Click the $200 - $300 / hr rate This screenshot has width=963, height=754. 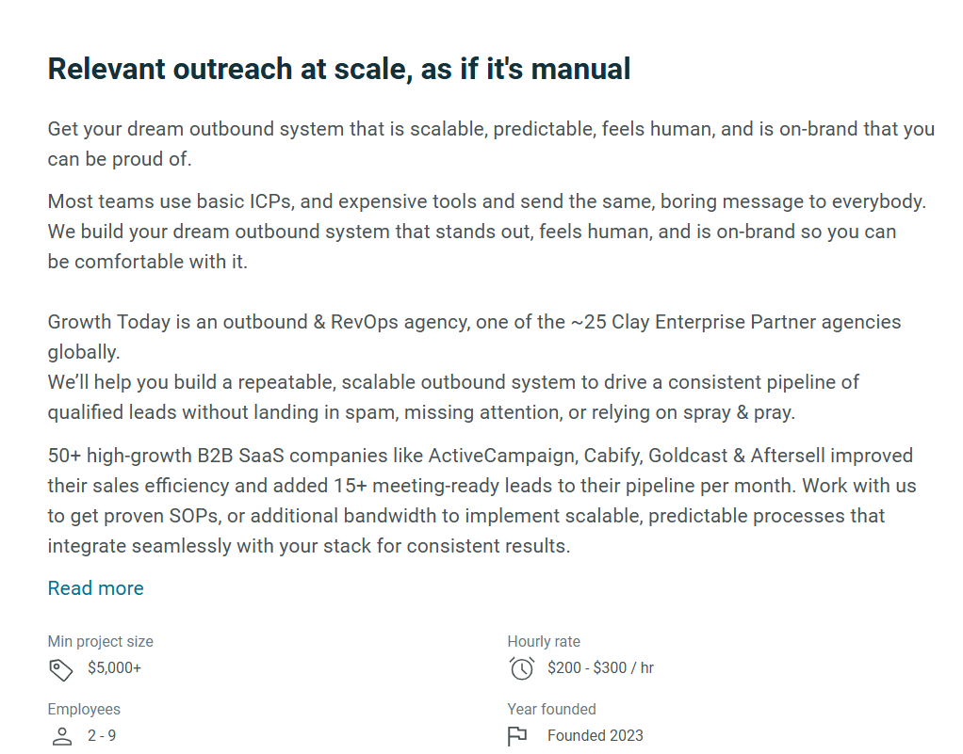click(600, 668)
